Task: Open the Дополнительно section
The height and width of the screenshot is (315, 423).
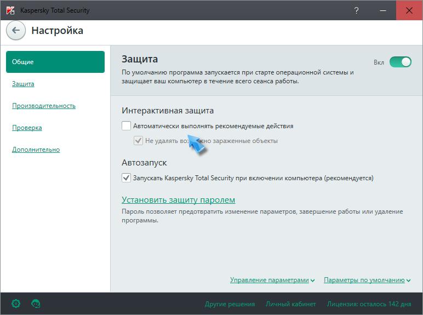Action: point(36,150)
